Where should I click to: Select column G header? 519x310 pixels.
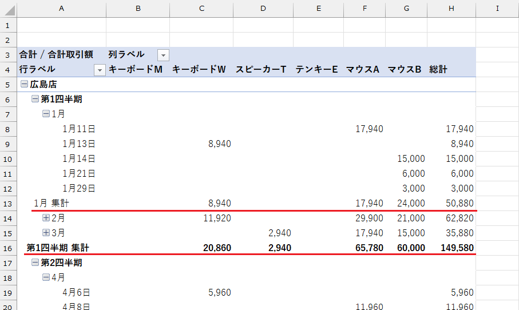tap(406, 9)
